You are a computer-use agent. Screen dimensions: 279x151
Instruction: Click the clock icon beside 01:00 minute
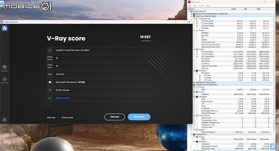[x=50, y=90]
